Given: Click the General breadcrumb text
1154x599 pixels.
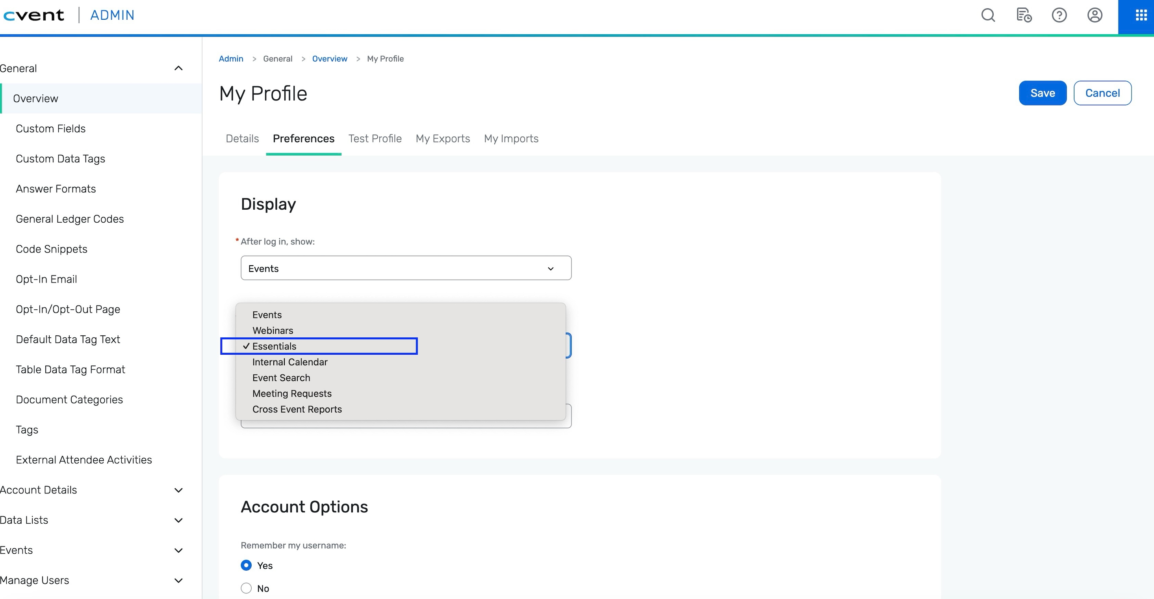Looking at the screenshot, I should [x=277, y=59].
